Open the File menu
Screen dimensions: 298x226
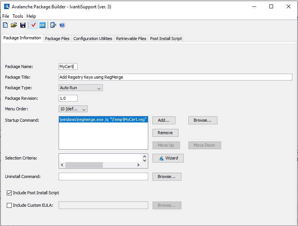point(6,16)
